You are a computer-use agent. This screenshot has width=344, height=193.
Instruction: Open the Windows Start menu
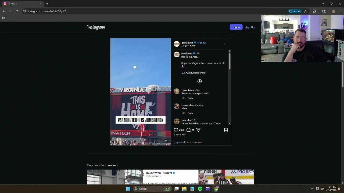tap(128, 189)
